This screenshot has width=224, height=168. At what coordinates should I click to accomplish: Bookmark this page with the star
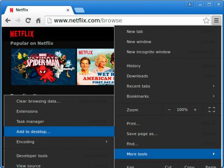pos(206,20)
